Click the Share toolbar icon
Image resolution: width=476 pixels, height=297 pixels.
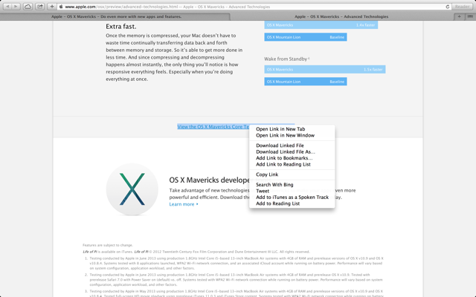(39, 7)
